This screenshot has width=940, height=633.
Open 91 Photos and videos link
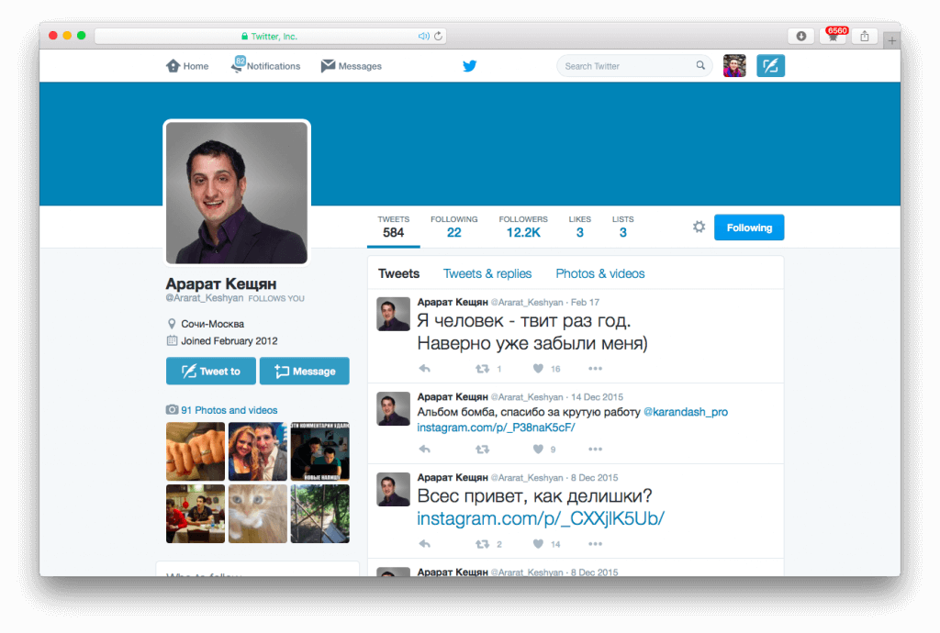point(229,410)
